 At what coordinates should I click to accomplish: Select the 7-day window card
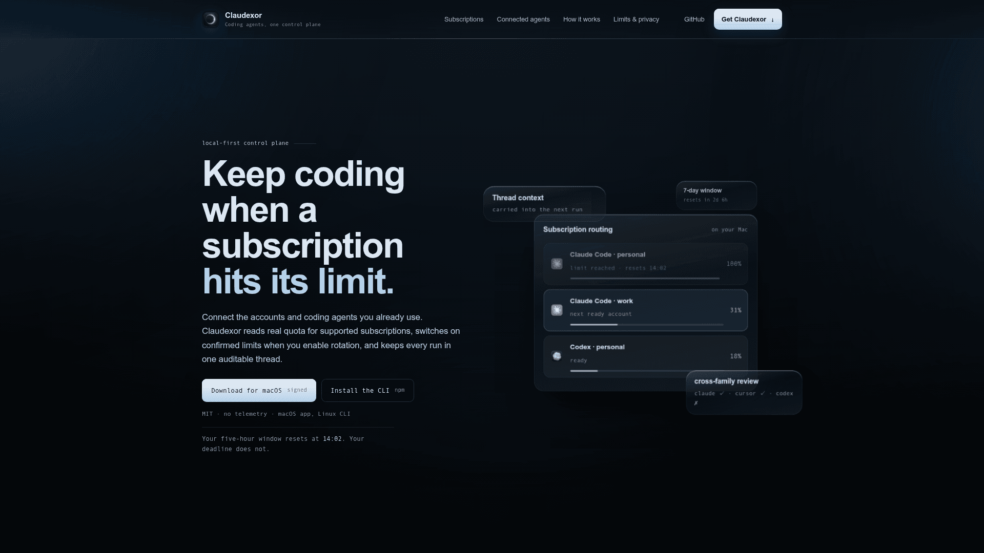pos(716,195)
